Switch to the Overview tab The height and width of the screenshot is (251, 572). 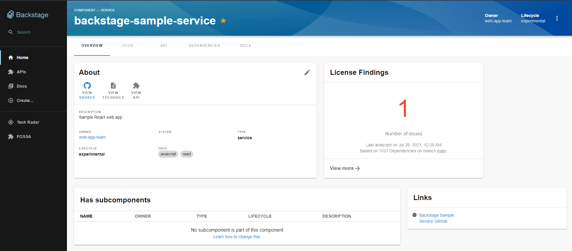point(92,46)
